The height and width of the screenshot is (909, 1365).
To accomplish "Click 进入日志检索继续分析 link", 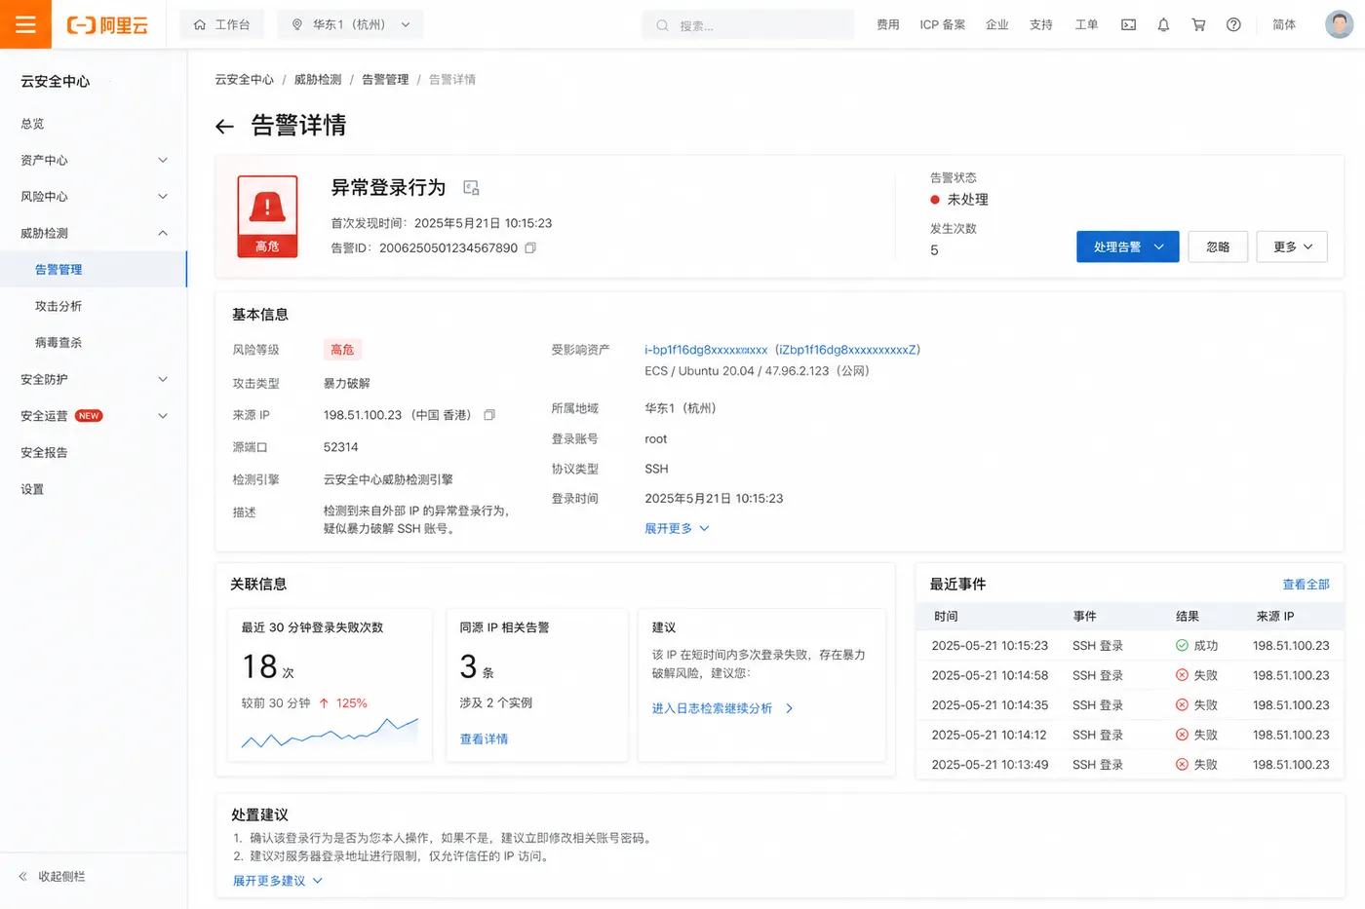I will pos(712,709).
